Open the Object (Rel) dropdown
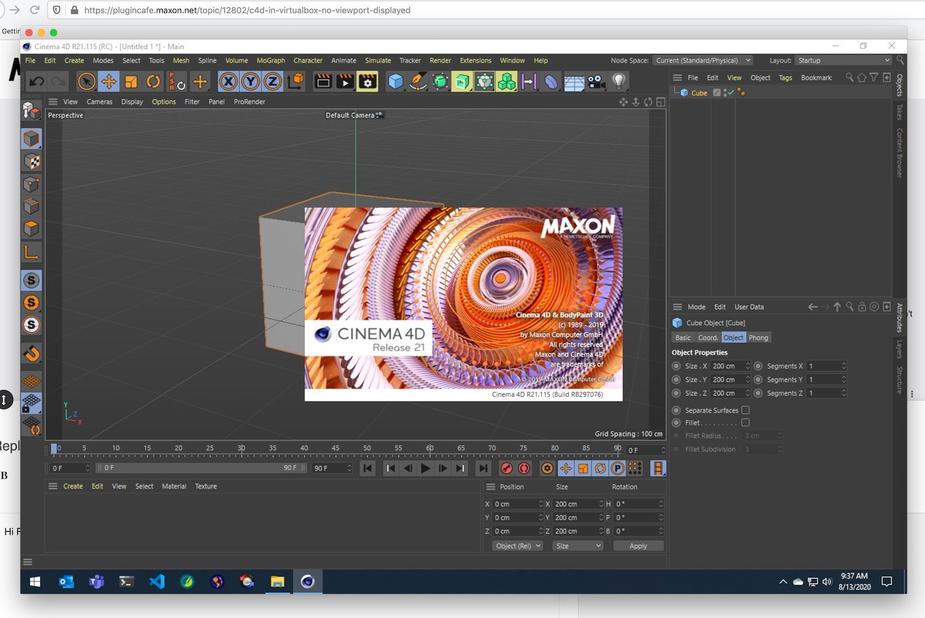The width and height of the screenshot is (925, 618). point(518,546)
